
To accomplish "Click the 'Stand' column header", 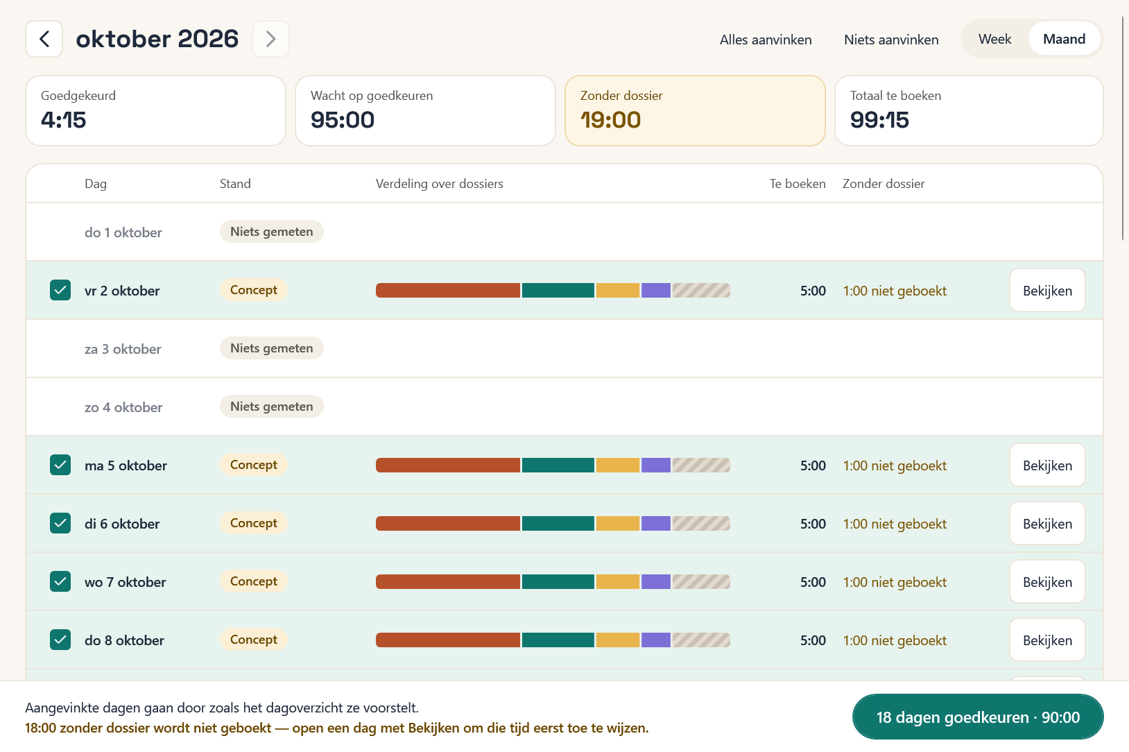I will coord(235,184).
